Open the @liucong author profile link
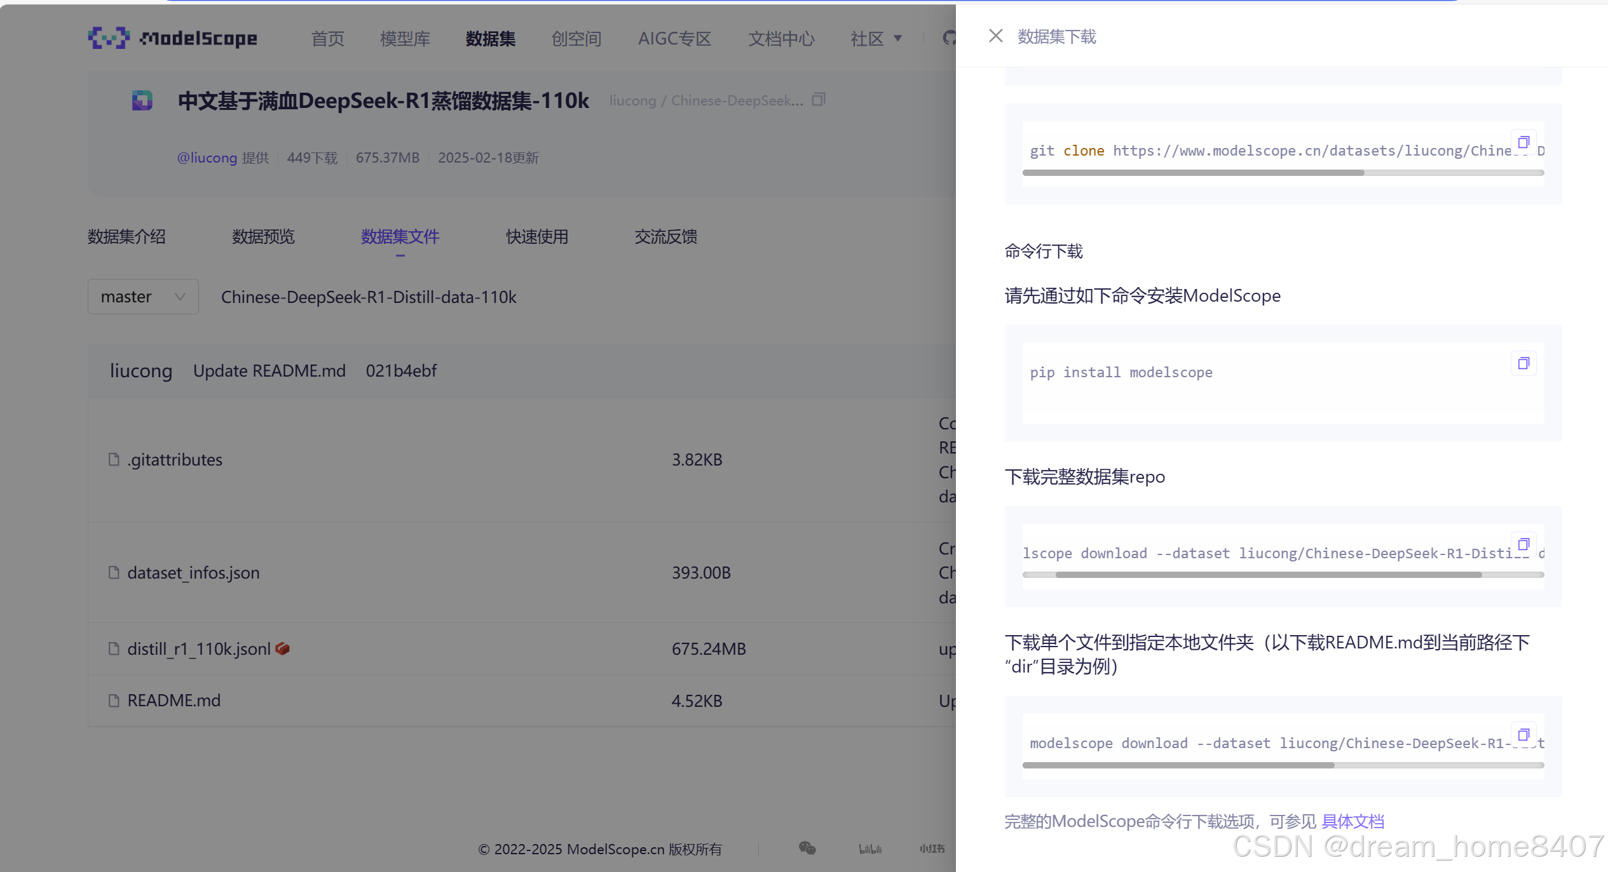The width and height of the screenshot is (1608, 872). pos(207,158)
